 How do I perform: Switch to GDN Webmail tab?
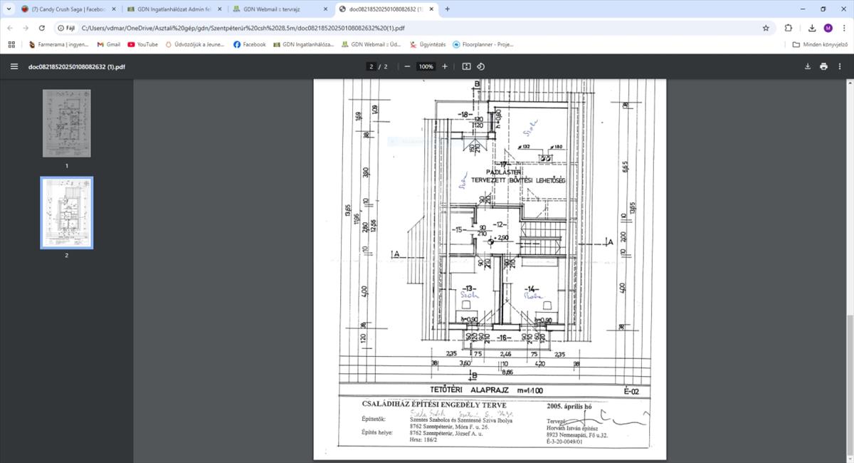(278, 9)
